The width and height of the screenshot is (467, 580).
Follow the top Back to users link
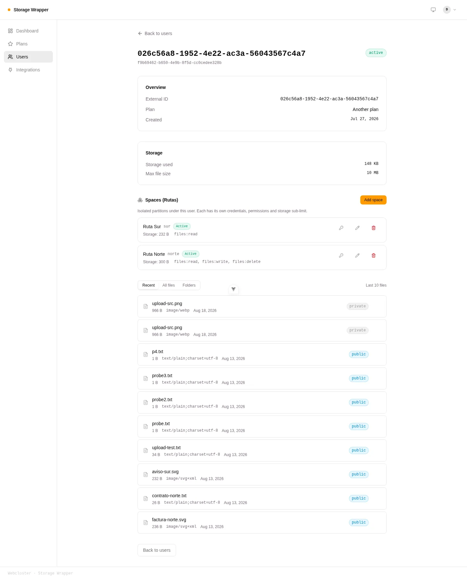[155, 33]
